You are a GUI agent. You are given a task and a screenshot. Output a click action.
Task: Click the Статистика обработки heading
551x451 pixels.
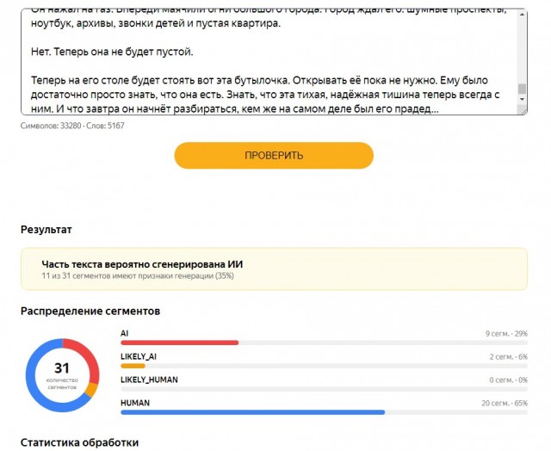pyautogui.click(x=79, y=442)
